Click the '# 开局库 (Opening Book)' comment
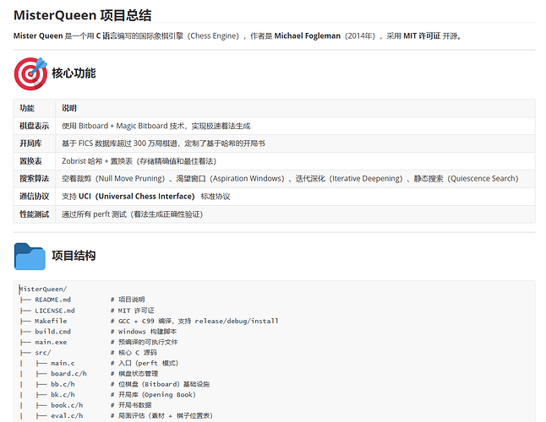 coord(153,394)
